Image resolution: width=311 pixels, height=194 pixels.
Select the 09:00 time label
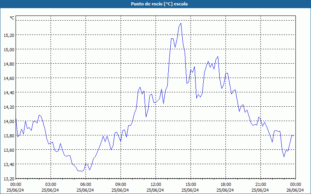click(121, 184)
